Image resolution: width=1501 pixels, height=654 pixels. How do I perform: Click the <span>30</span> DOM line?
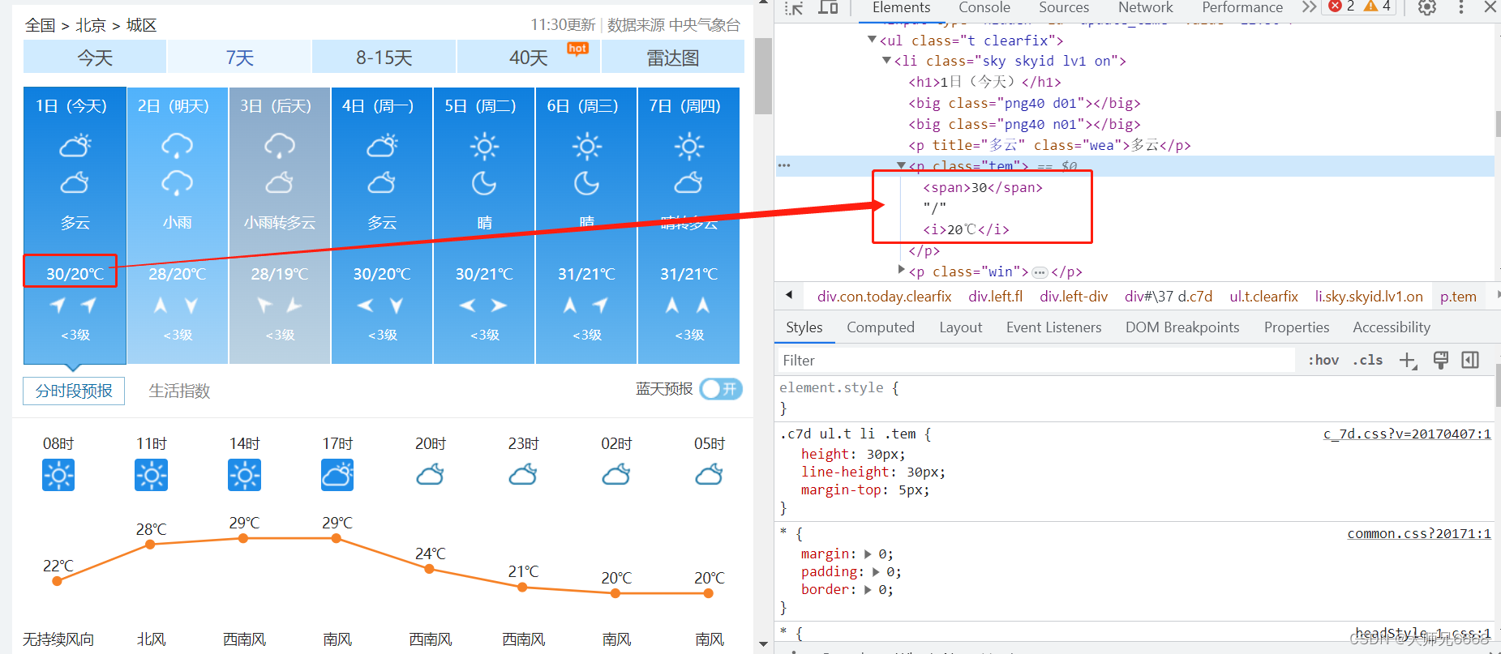coord(983,187)
